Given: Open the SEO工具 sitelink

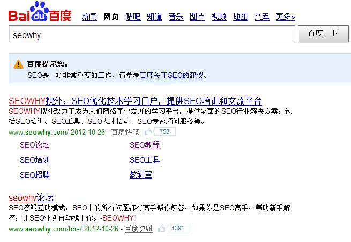Looking at the screenshot, I should click(x=145, y=160).
